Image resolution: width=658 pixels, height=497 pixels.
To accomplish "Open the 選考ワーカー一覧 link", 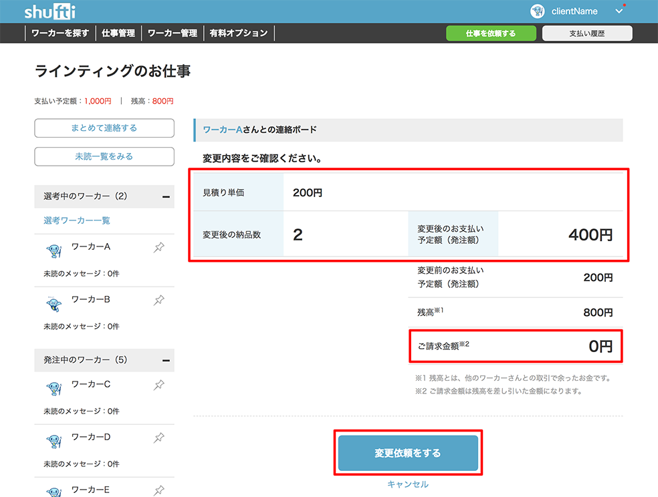I will pyautogui.click(x=77, y=220).
